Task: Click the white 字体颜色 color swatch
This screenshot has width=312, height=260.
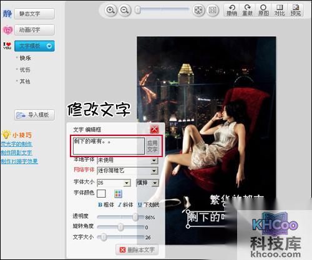Action: (101, 193)
